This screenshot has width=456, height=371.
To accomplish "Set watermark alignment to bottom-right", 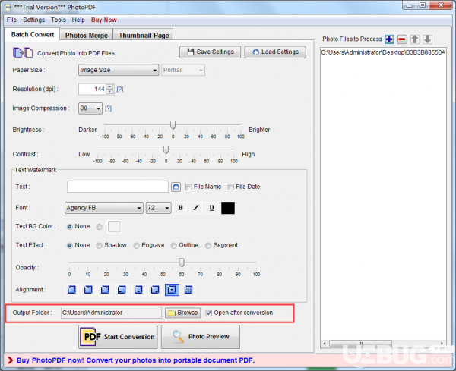I will [x=155, y=289].
